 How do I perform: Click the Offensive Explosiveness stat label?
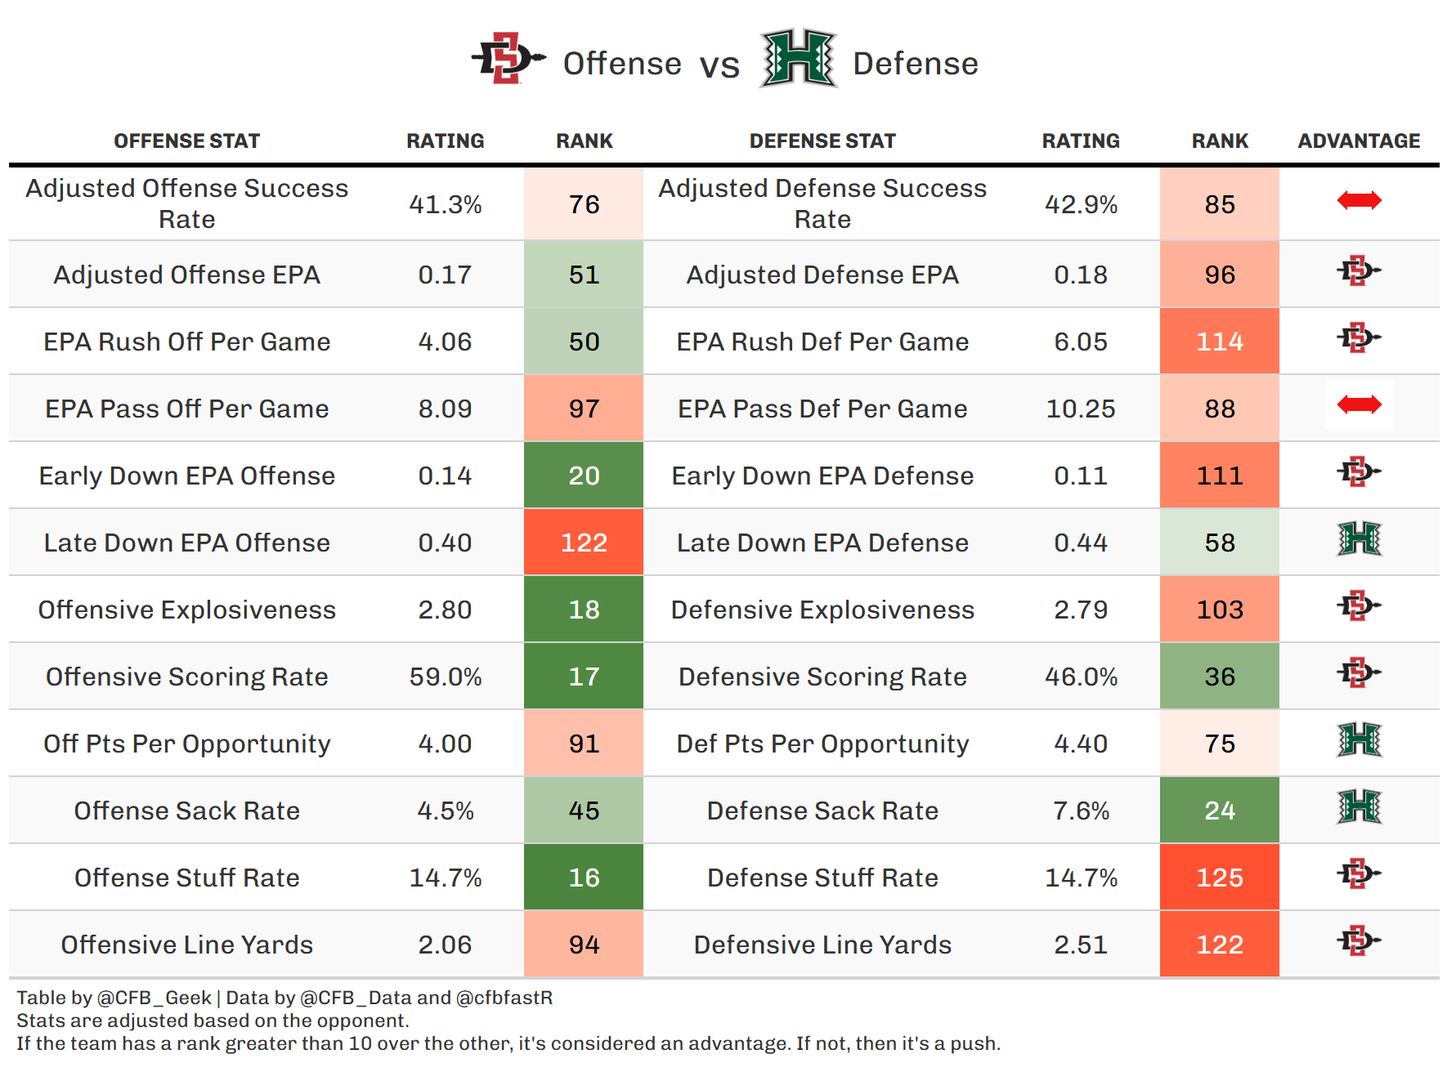186,610
